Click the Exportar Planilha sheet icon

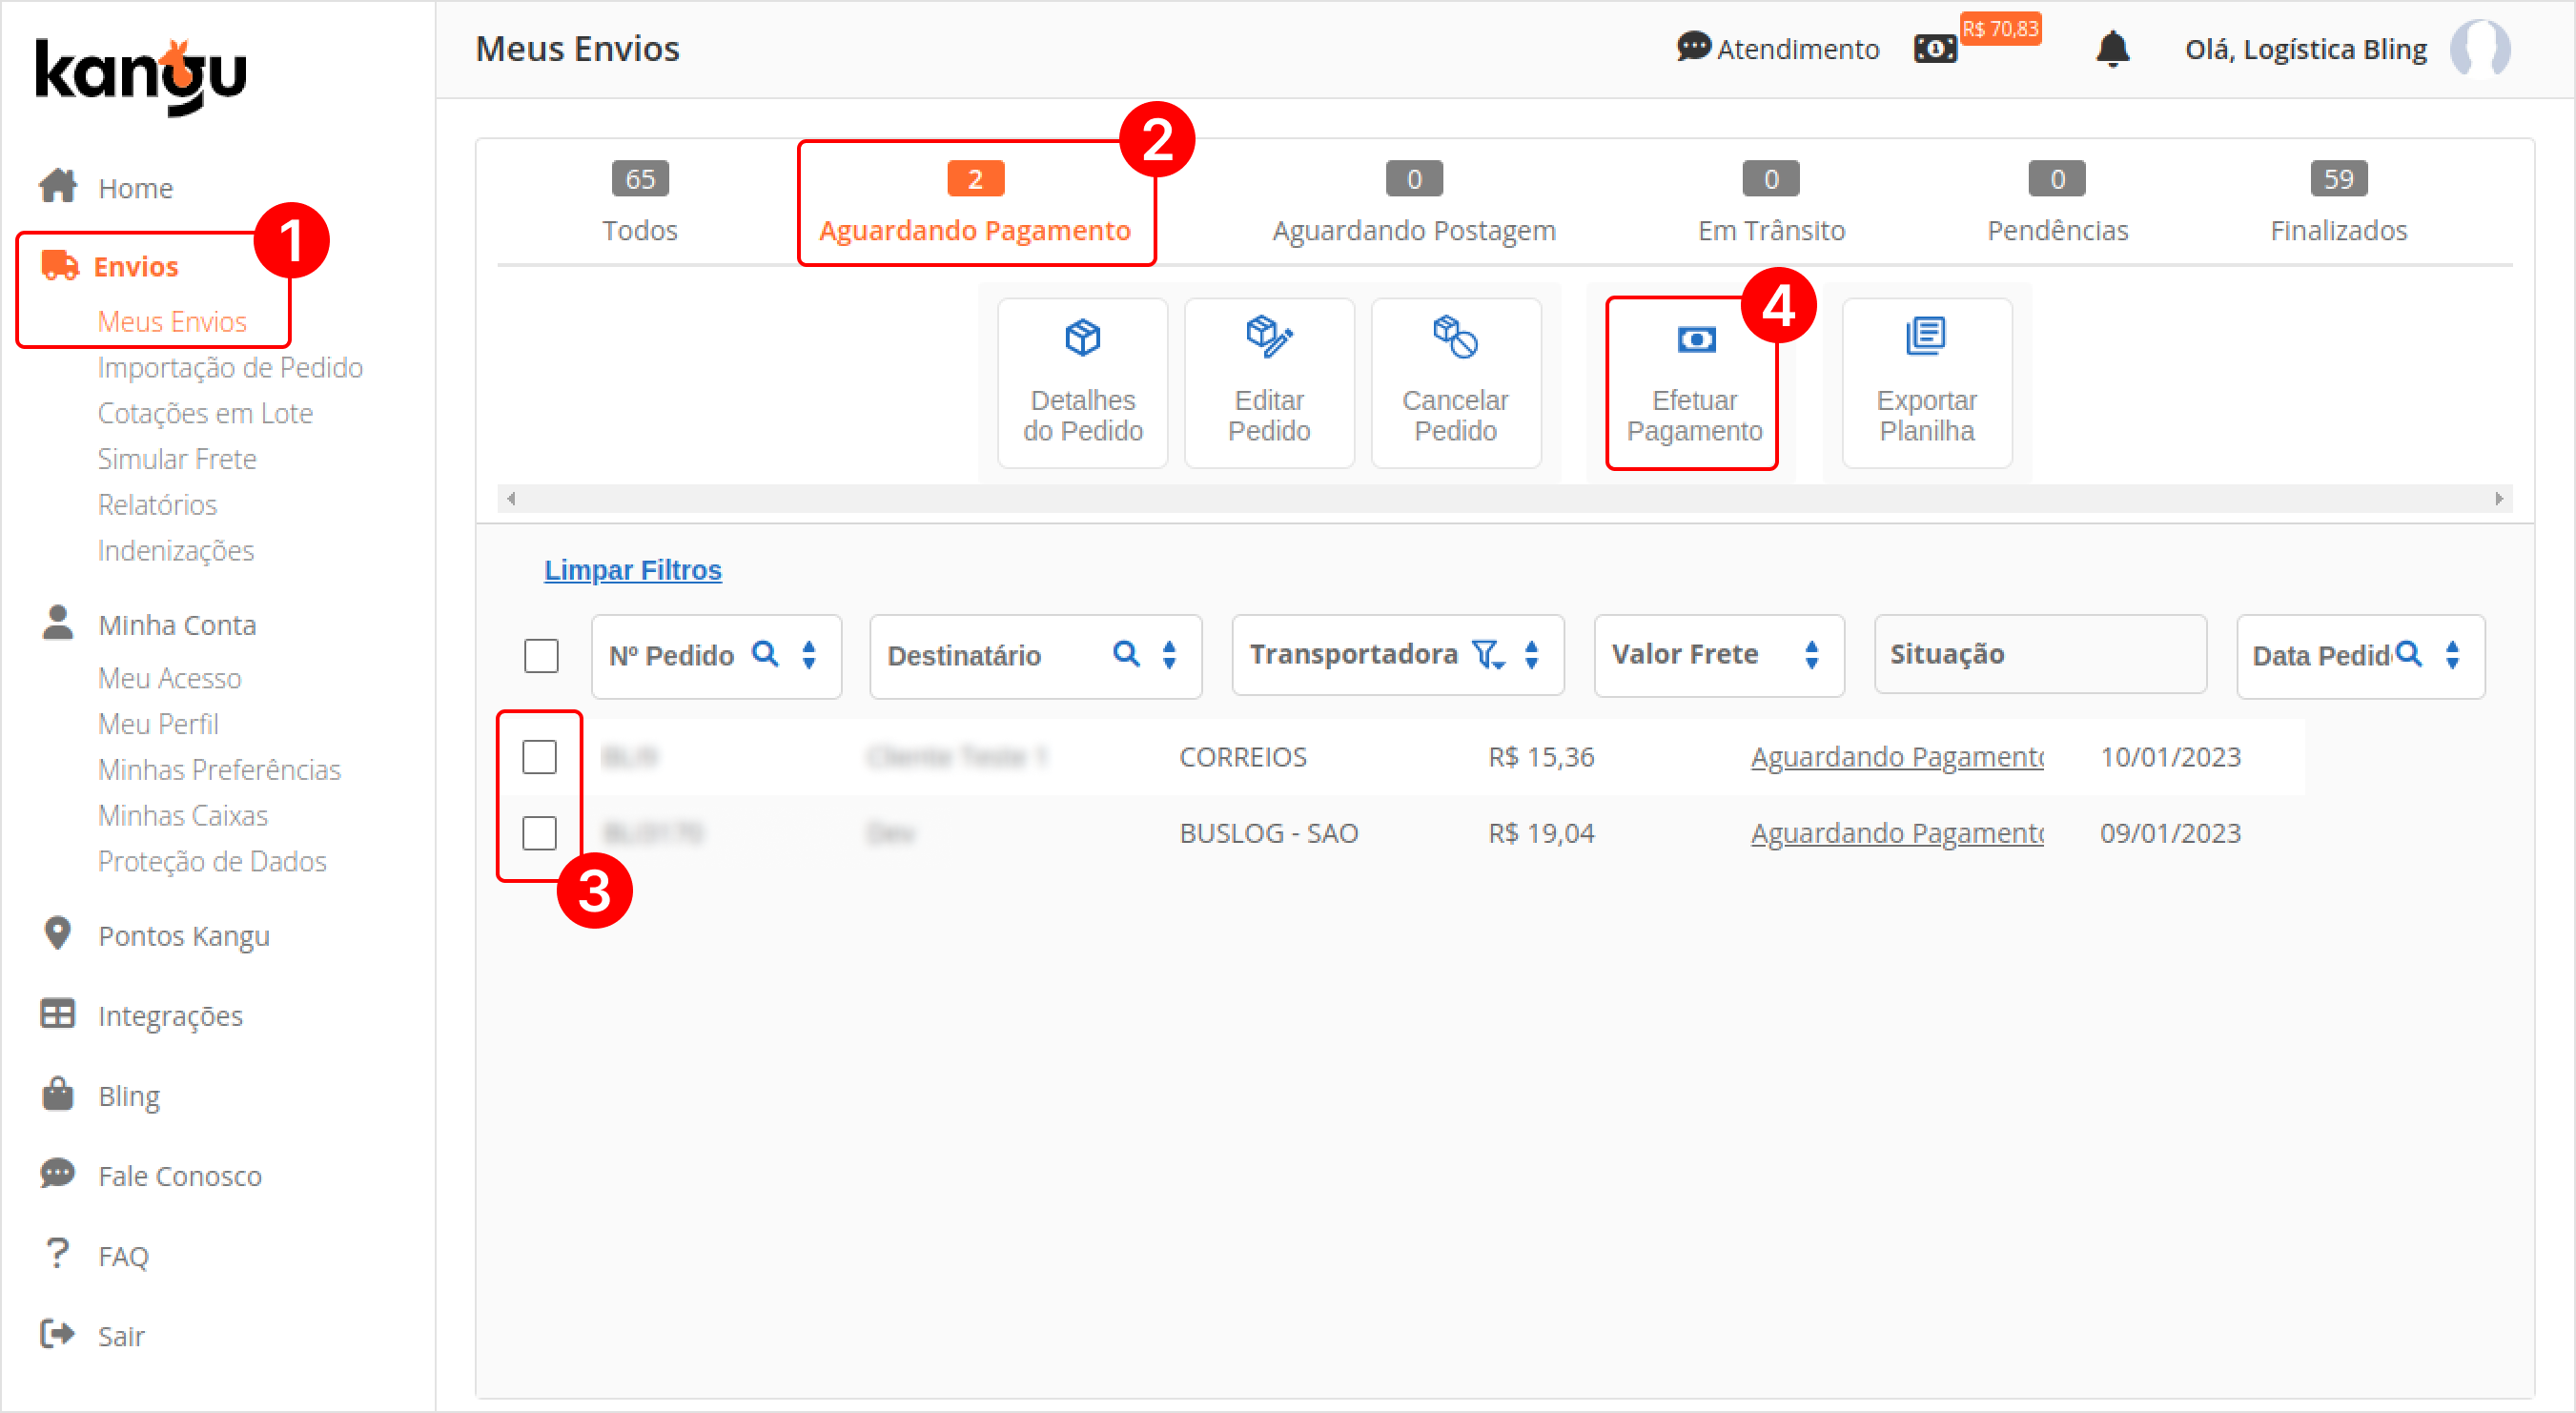pyautogui.click(x=1925, y=336)
